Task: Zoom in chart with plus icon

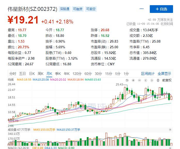Action: click(x=133, y=80)
